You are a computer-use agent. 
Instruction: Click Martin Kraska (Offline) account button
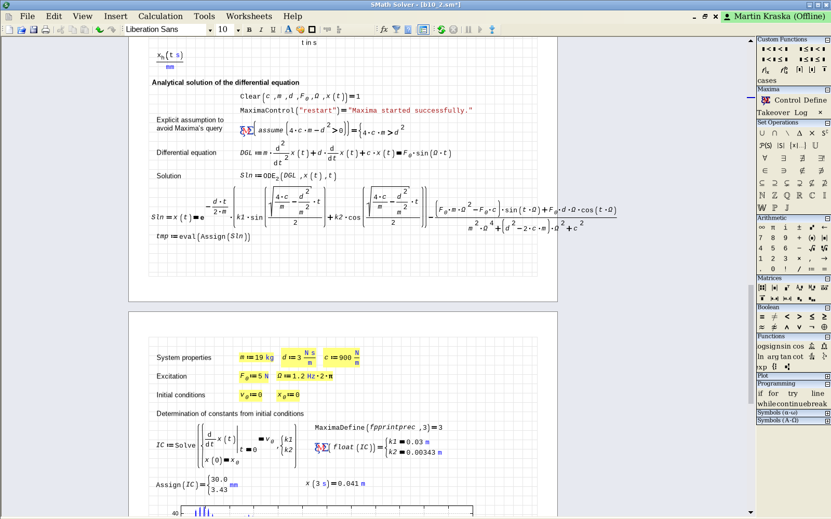775,17
